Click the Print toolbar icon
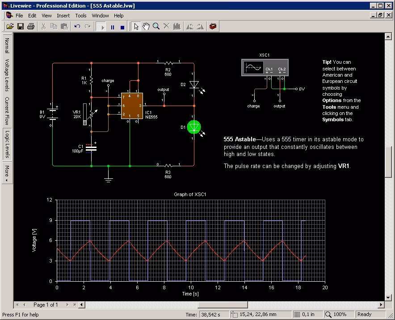 (x=30, y=27)
